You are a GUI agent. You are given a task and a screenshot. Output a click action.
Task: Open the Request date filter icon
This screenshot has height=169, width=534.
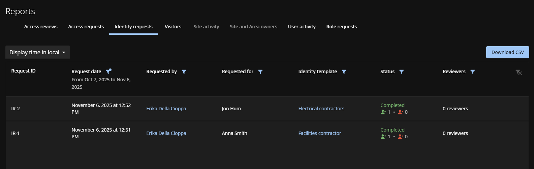point(108,71)
